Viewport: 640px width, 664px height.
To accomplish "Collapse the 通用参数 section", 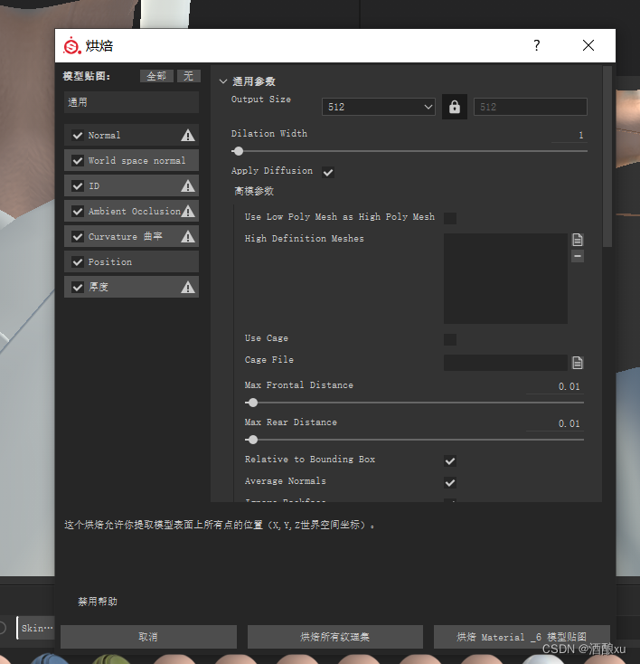I will (223, 81).
